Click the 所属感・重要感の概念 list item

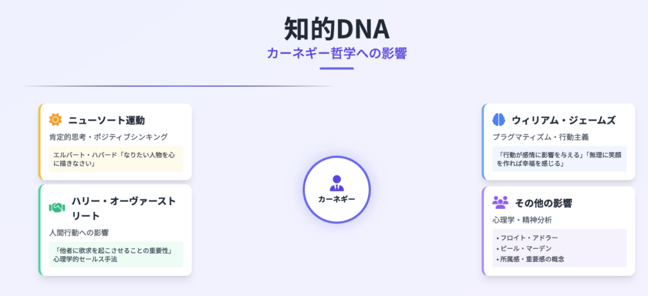click(x=530, y=259)
